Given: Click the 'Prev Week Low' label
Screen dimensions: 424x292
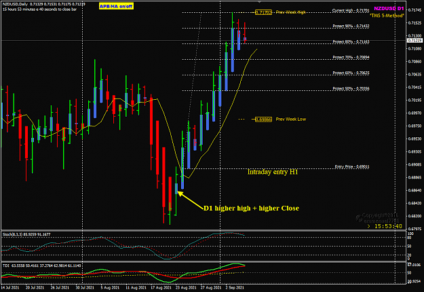Looking at the screenshot, I should tap(290, 119).
